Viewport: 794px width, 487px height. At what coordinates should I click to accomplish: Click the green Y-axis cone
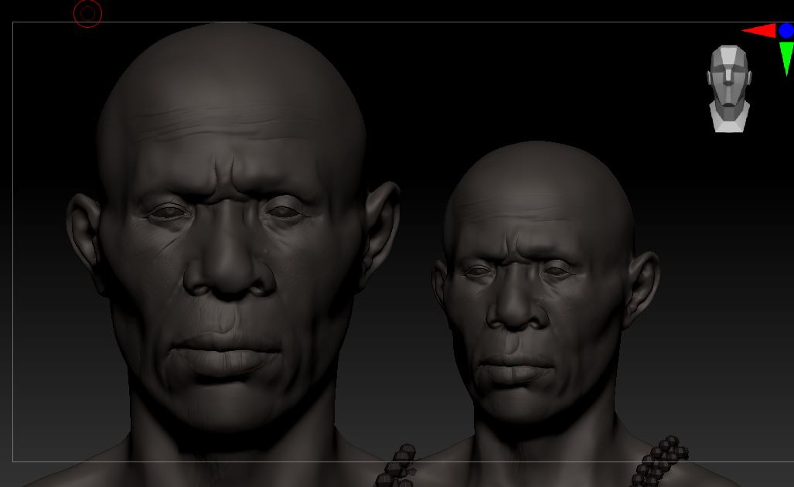coord(786,59)
